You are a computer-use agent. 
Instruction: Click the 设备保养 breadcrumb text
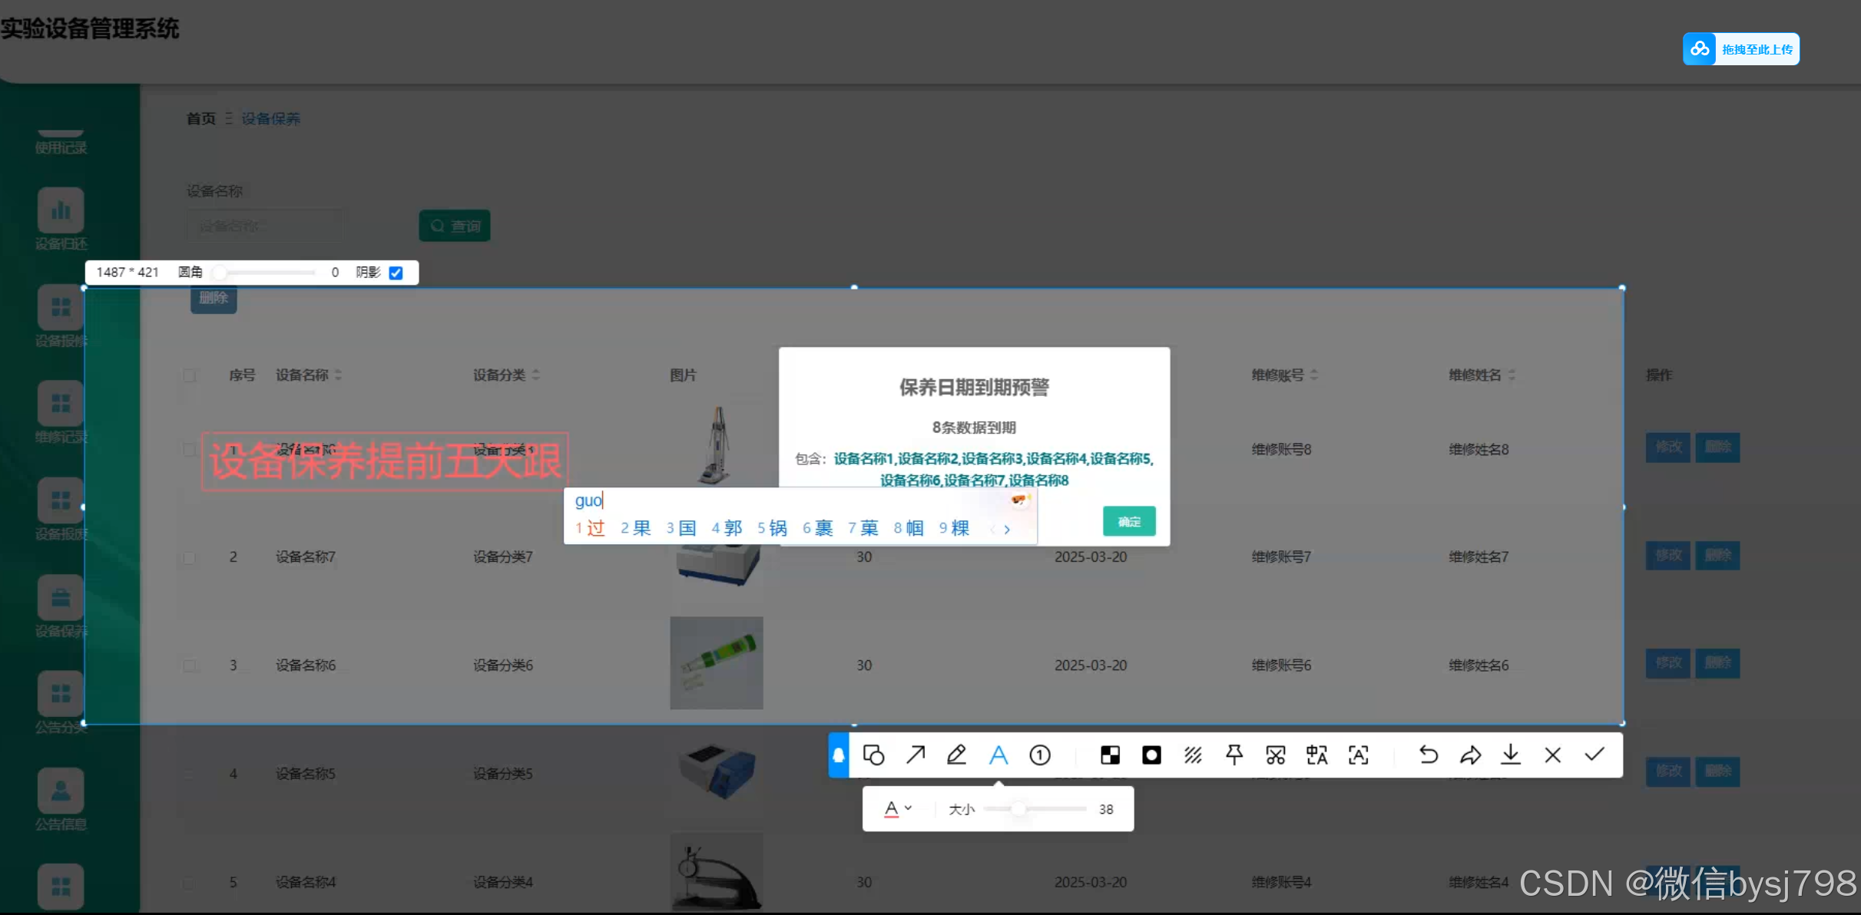(x=271, y=119)
